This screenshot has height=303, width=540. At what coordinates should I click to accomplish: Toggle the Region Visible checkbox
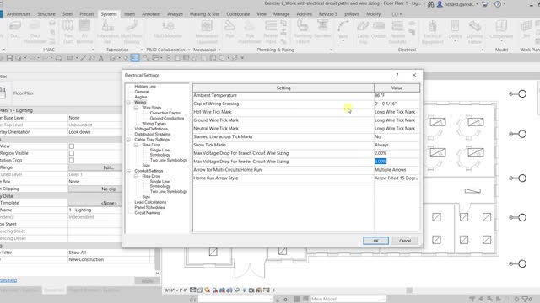coord(72,153)
